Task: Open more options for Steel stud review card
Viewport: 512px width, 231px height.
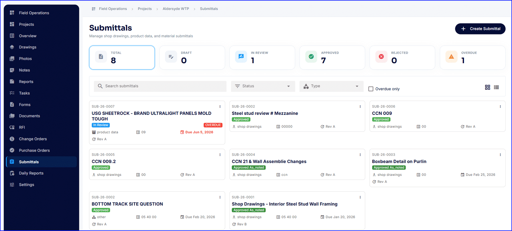Action: click(360, 107)
